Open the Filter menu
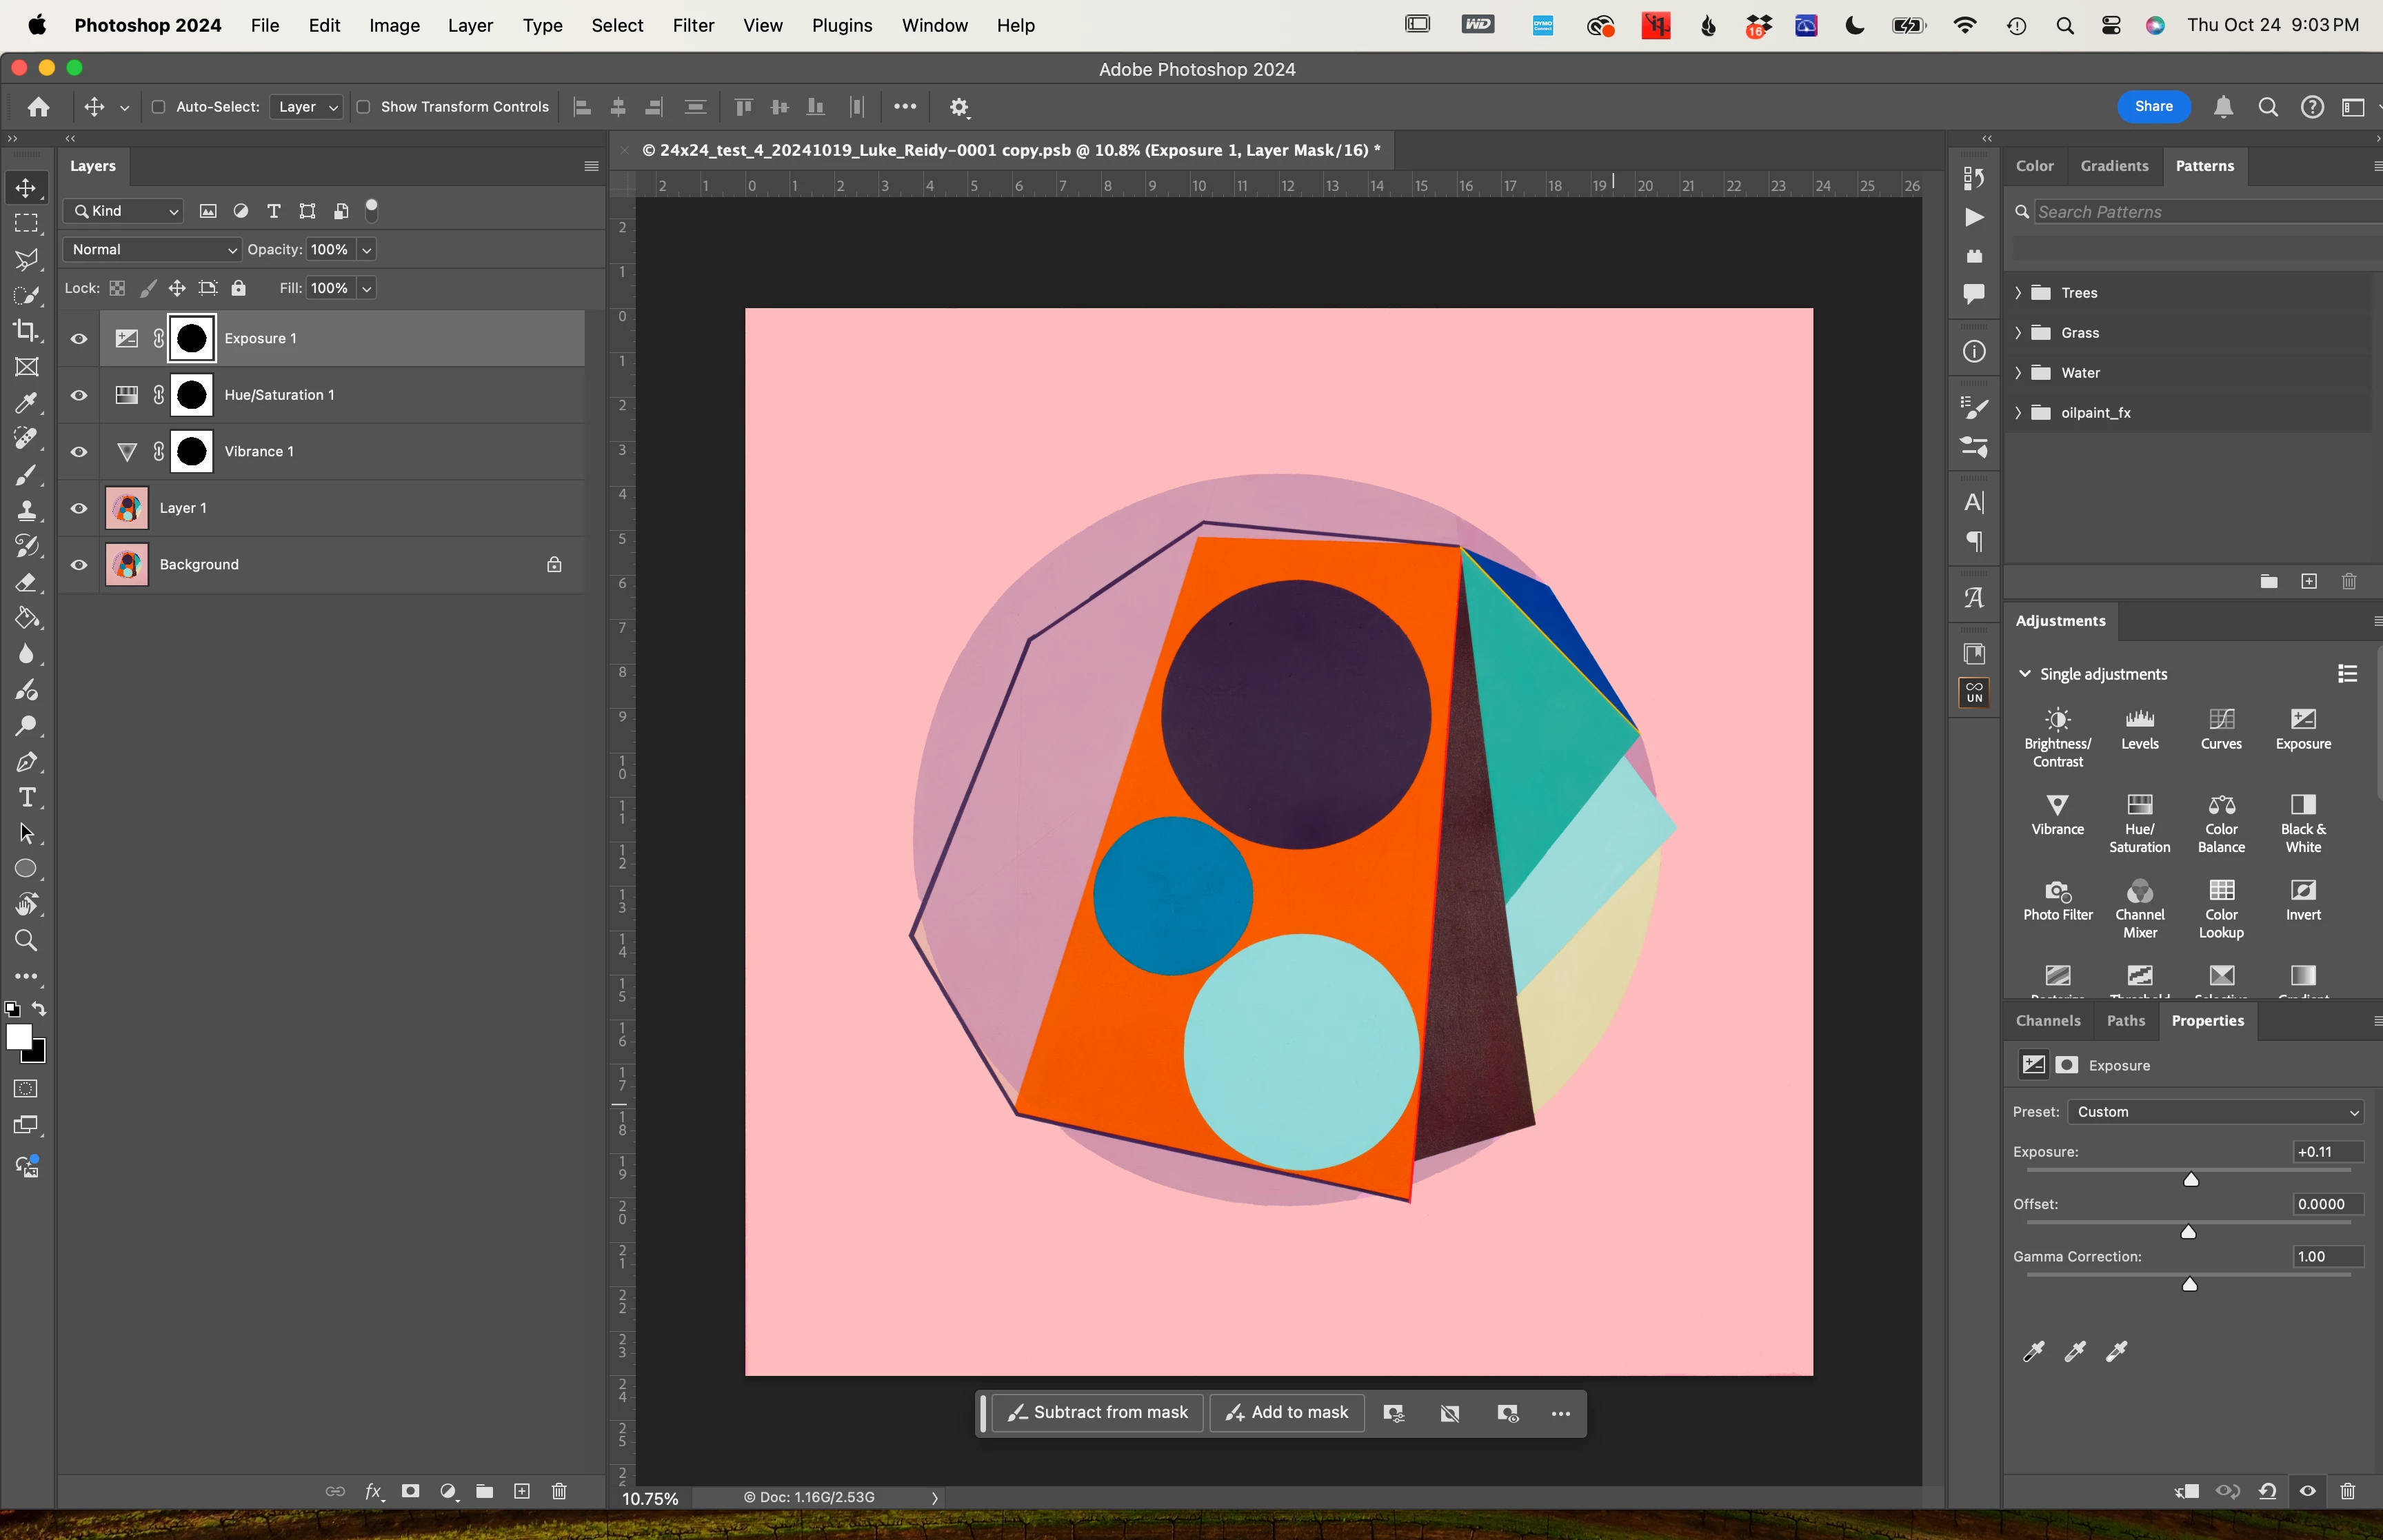 click(692, 25)
